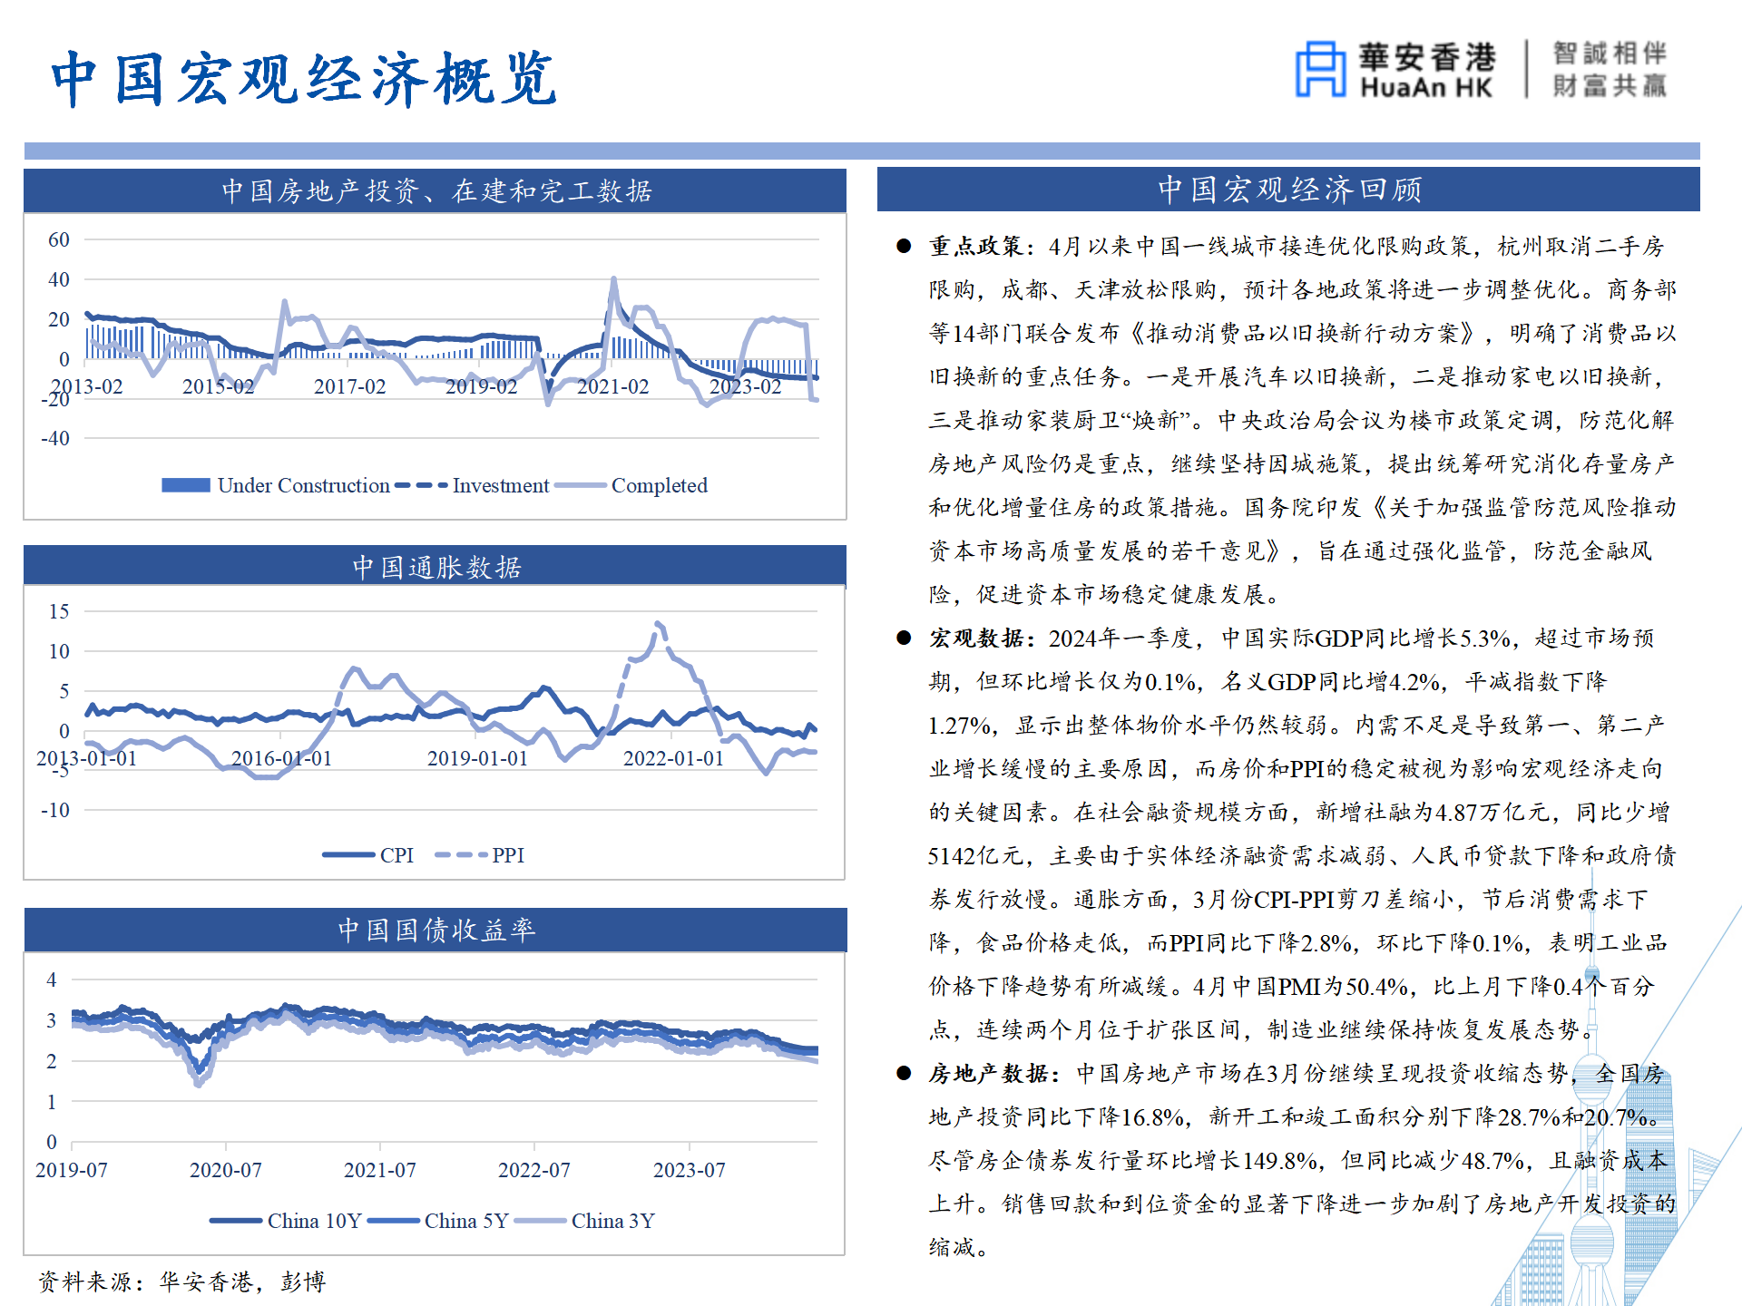Screen dimensions: 1742x1306
Task: Click the '60' y-axis value
Action: coord(59,239)
